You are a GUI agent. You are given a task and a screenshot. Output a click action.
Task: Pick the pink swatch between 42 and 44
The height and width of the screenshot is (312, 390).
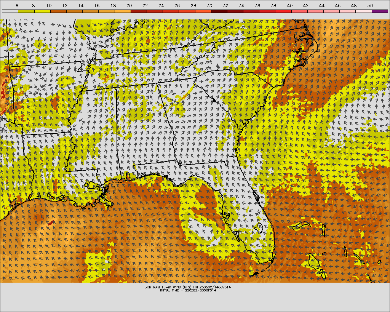(316, 11)
